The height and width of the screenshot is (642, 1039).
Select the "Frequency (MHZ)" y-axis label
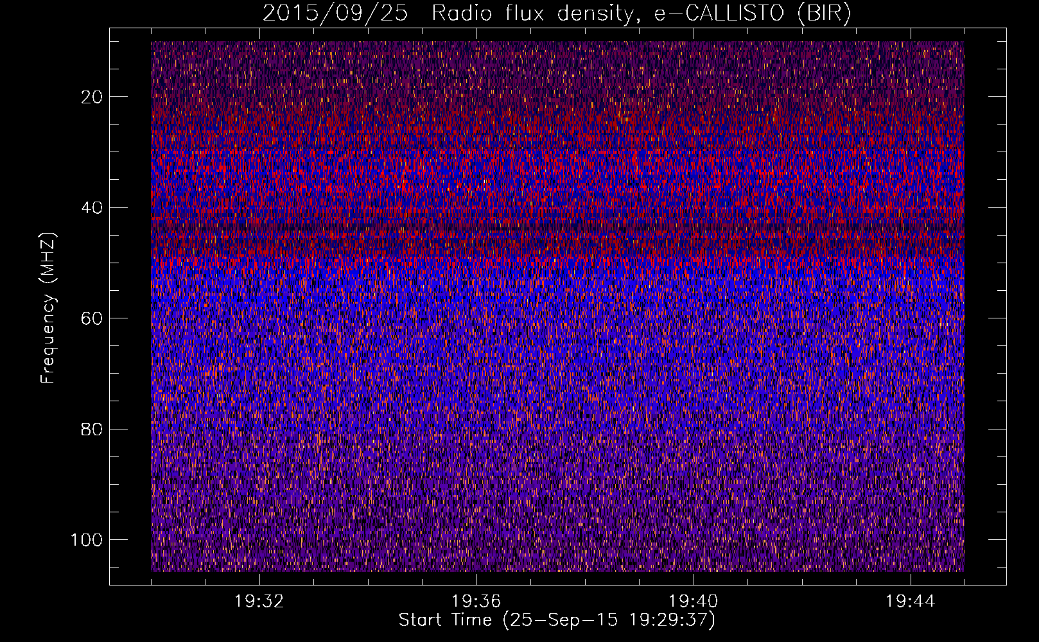coord(48,308)
